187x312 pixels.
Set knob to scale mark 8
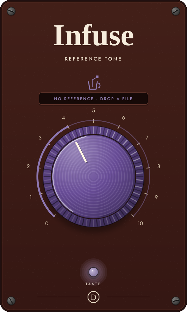tap(159, 166)
